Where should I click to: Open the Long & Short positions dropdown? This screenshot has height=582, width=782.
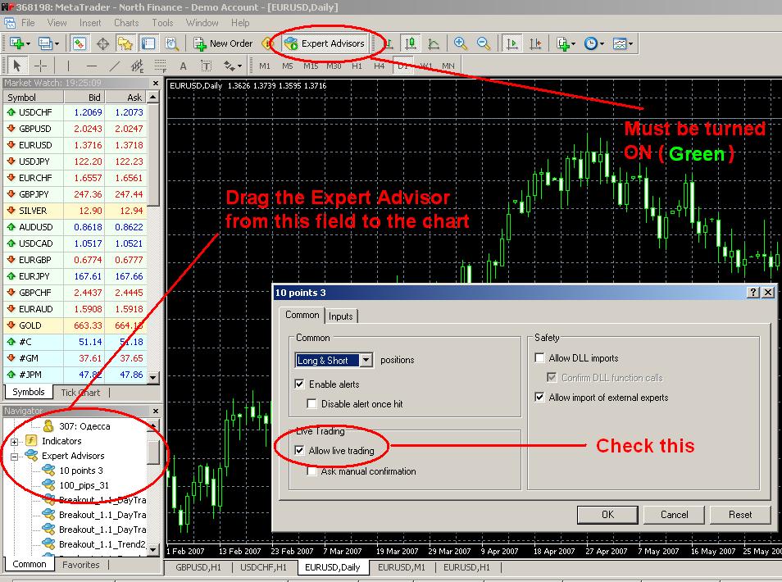[366, 360]
